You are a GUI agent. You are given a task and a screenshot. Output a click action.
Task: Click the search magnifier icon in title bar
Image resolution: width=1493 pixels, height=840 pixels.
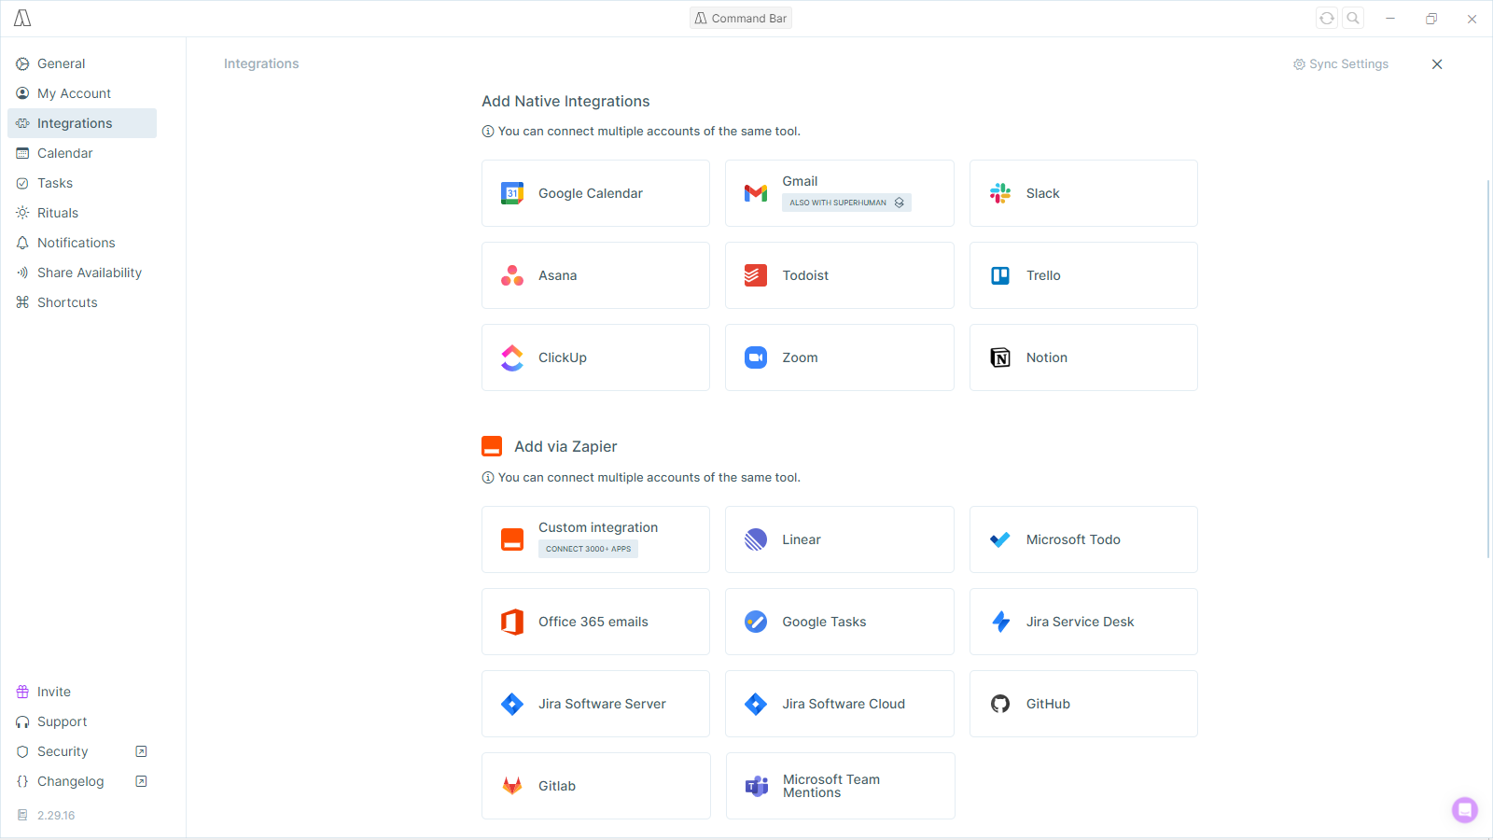pos(1353,18)
